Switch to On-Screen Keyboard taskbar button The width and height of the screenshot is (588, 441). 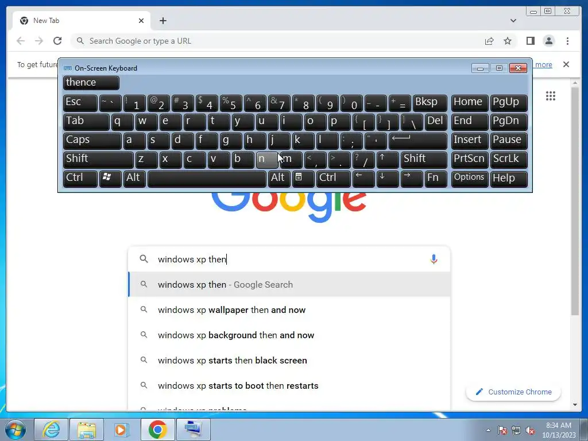[x=193, y=430]
